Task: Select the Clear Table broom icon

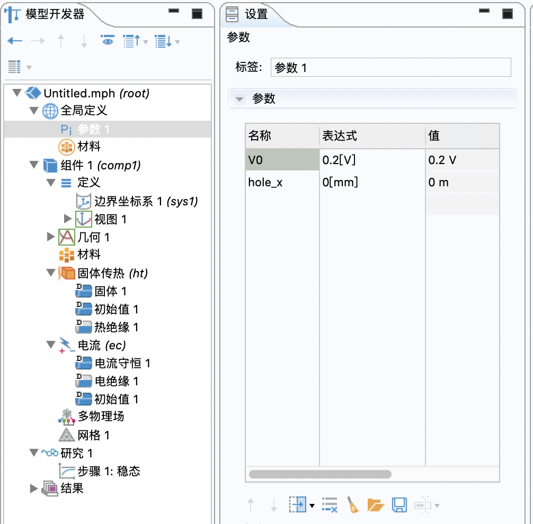Action: coord(354,505)
